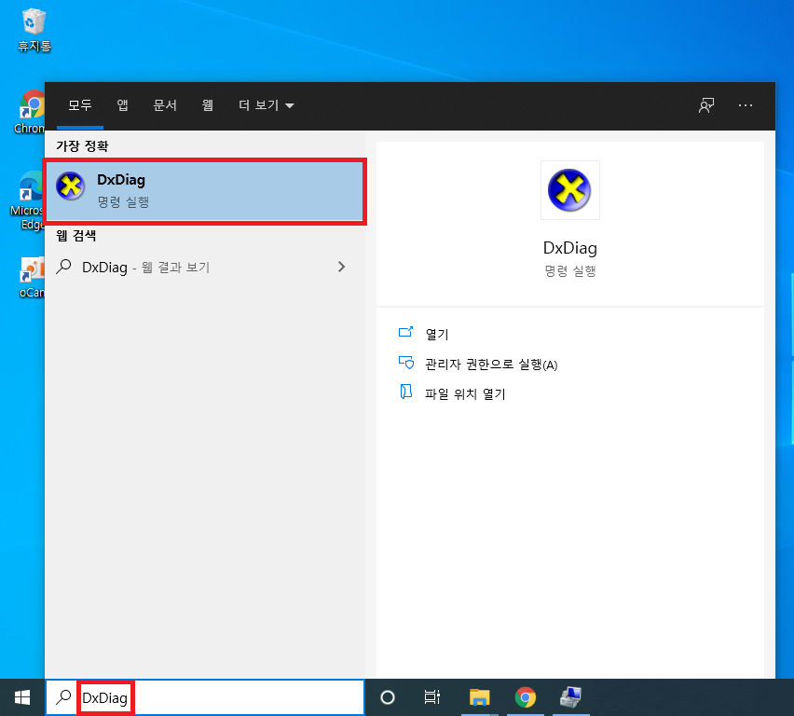Select the Chrome desktop shortcut
Screen dimensions: 794x716
coord(30,112)
